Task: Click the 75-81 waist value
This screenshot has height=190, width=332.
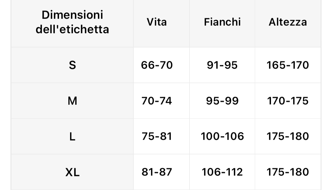Action: tap(157, 136)
